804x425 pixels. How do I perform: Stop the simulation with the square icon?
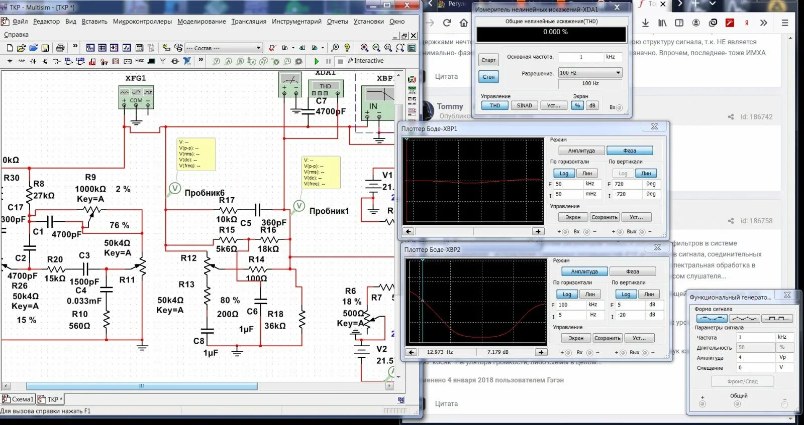click(x=340, y=61)
